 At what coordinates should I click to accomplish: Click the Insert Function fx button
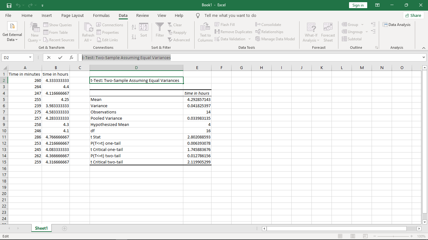pos(71,57)
